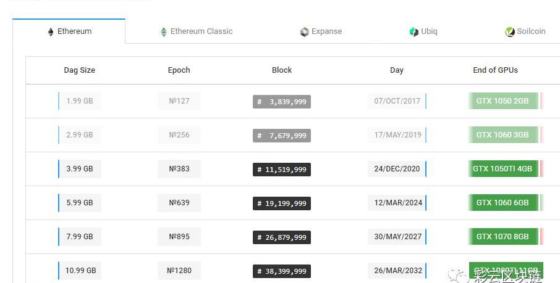
Task: Click the GTX 1070 8GB green label
Action: pos(503,236)
